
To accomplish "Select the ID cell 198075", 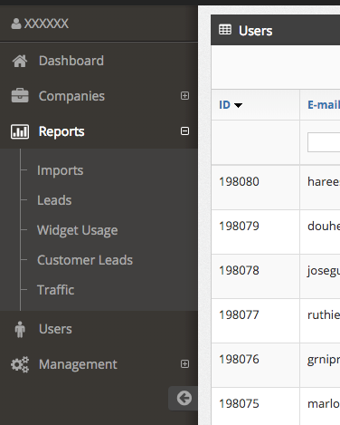I will 239,404.
